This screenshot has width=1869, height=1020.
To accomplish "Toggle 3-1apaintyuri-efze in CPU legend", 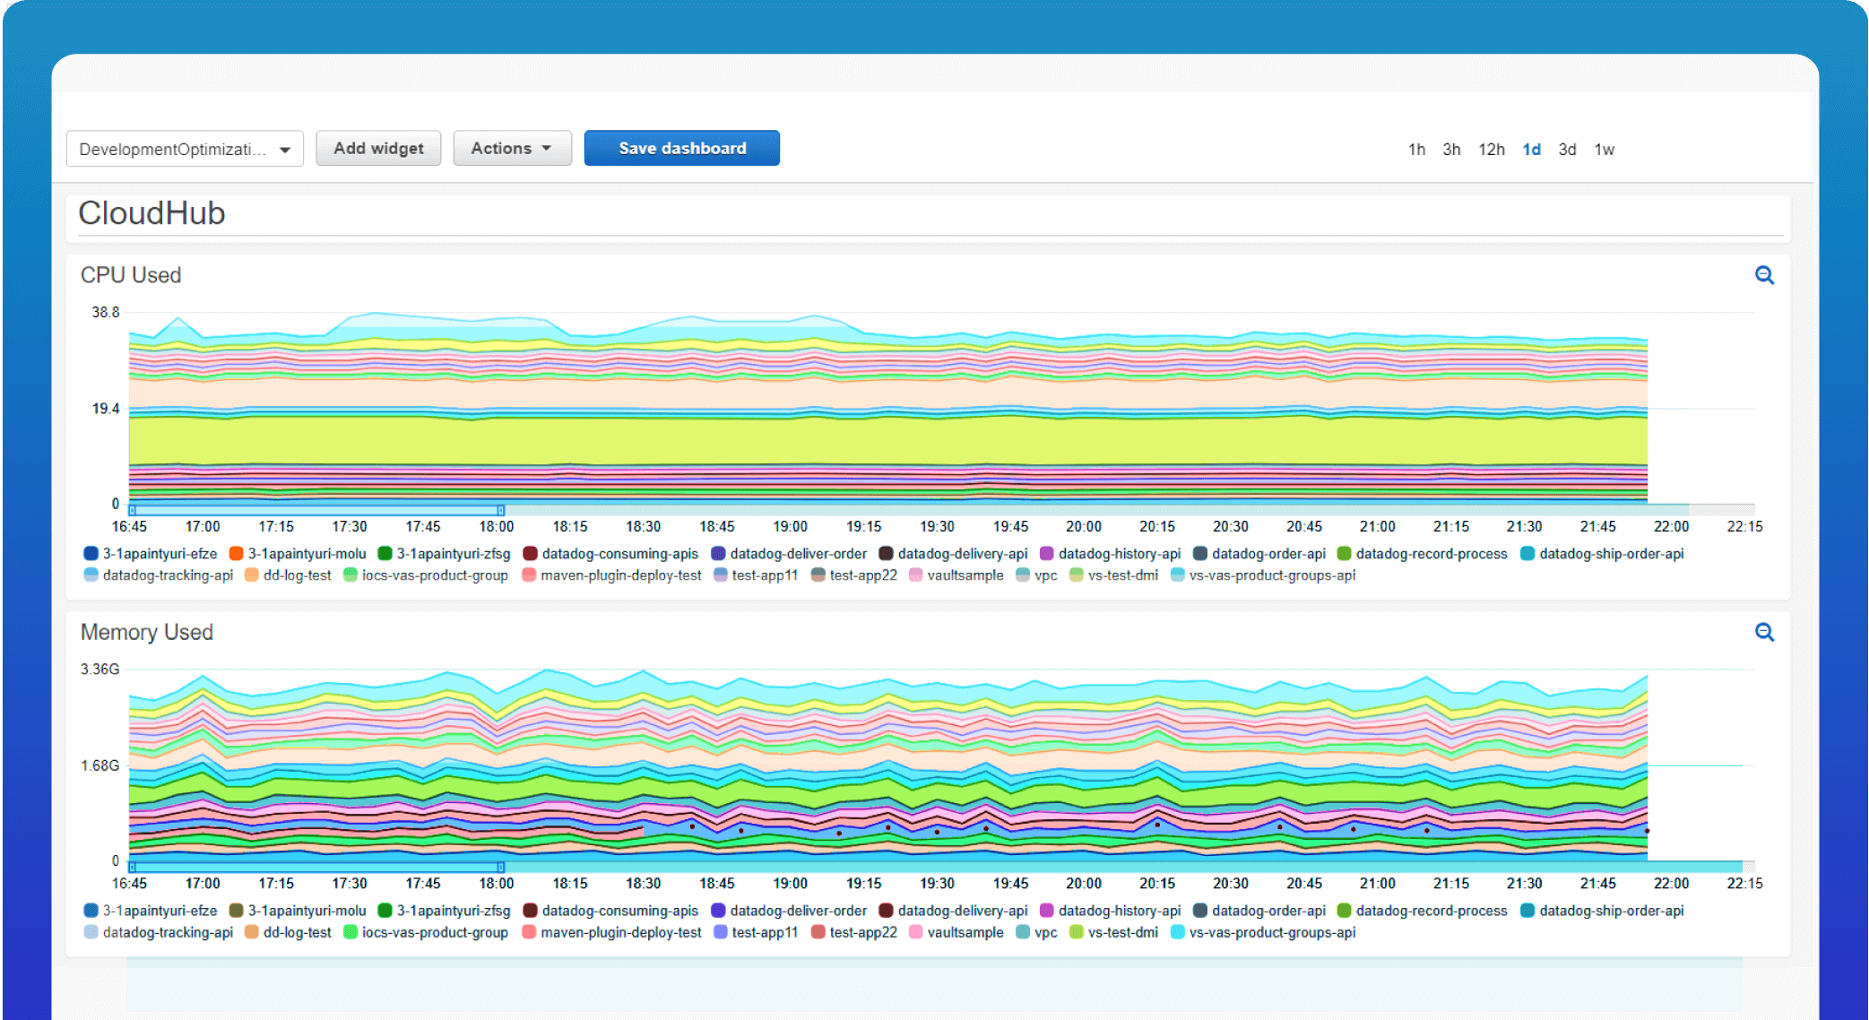I will 151,554.
